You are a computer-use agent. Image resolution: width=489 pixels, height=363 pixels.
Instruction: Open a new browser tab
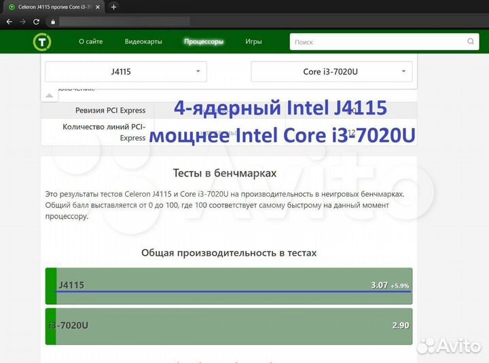(x=113, y=7)
